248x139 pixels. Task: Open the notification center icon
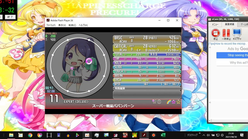pos(242,135)
